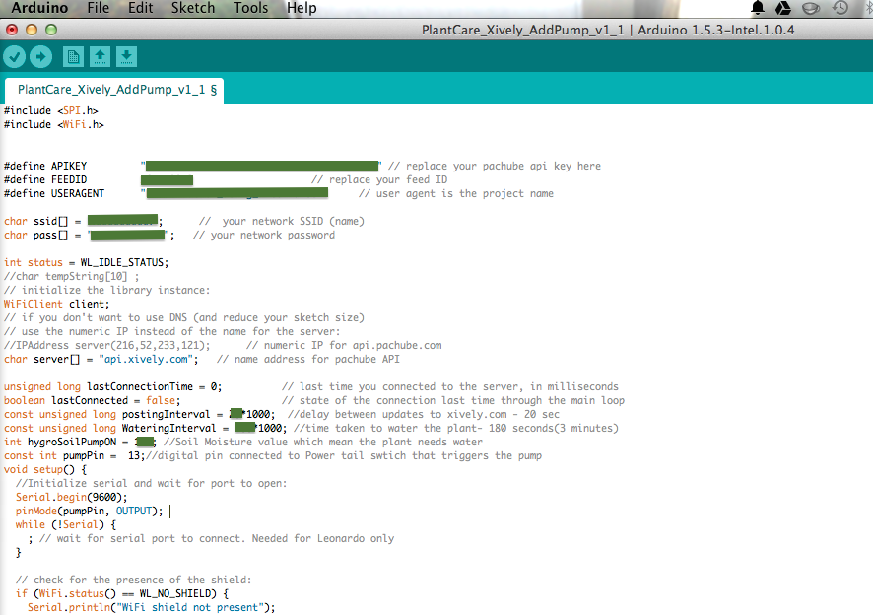Close the Arduino window with red button
This screenshot has width=873, height=615.
(12, 30)
